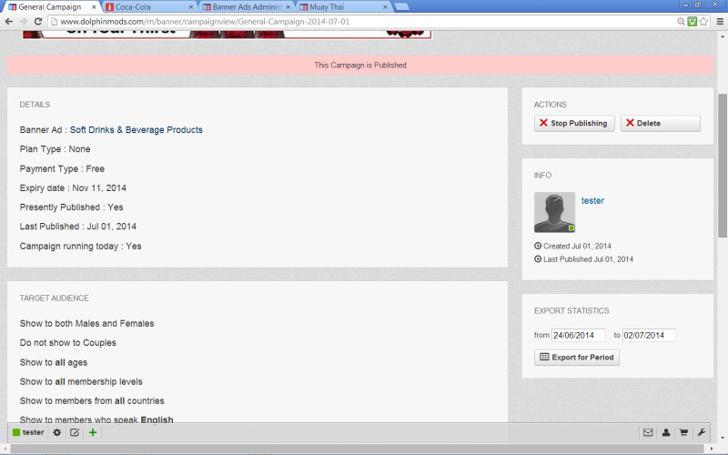Screen dimensions: 728x455
Task: Click the zoom magnifier in address bar
Action: coord(681,21)
